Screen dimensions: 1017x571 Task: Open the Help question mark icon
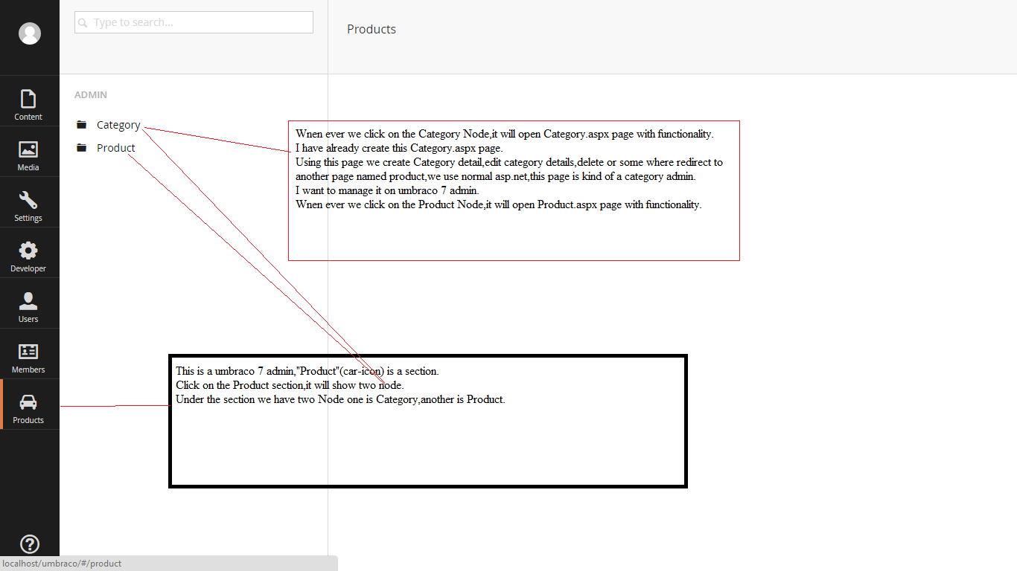pos(30,544)
